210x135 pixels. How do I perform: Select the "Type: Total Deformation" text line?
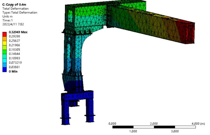pyautogui.click(x=20, y=12)
